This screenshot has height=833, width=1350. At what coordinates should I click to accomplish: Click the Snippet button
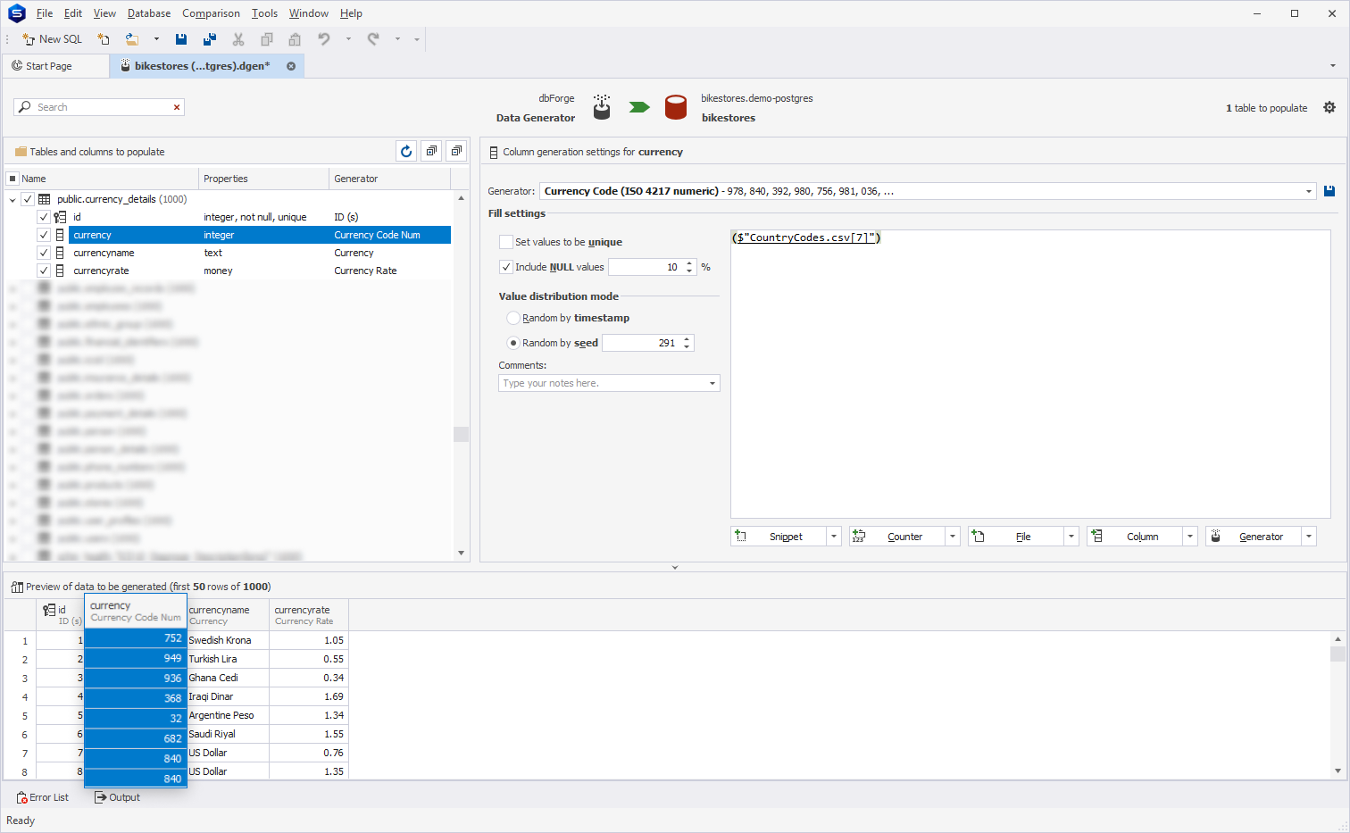point(779,537)
